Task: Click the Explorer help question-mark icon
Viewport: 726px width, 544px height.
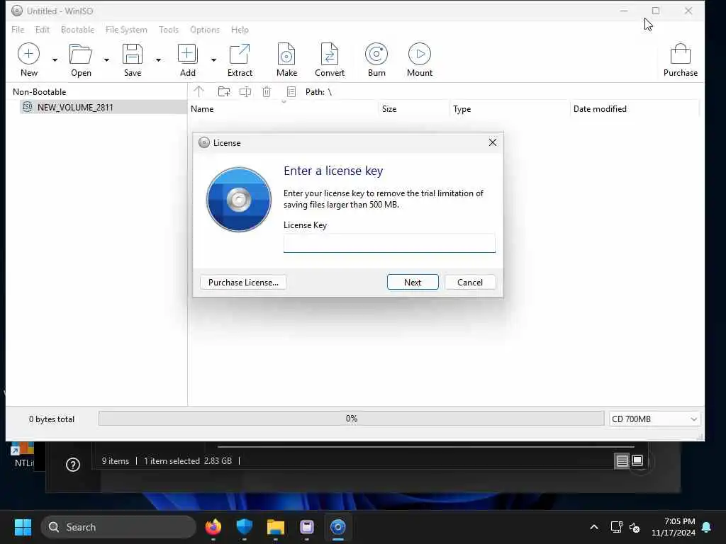Action: coord(73,465)
